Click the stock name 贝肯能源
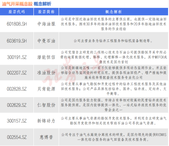This screenshot has width=169, height=146. click(x=46, y=89)
